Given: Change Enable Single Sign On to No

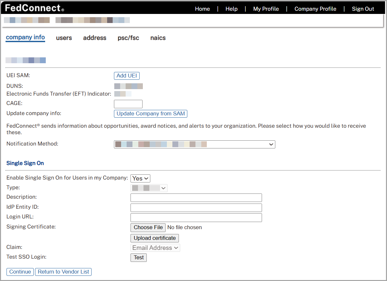Looking at the screenshot, I should click(140, 178).
